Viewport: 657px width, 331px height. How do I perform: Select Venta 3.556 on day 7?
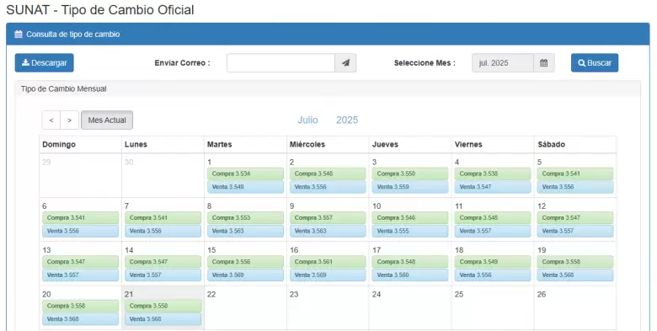coord(163,231)
